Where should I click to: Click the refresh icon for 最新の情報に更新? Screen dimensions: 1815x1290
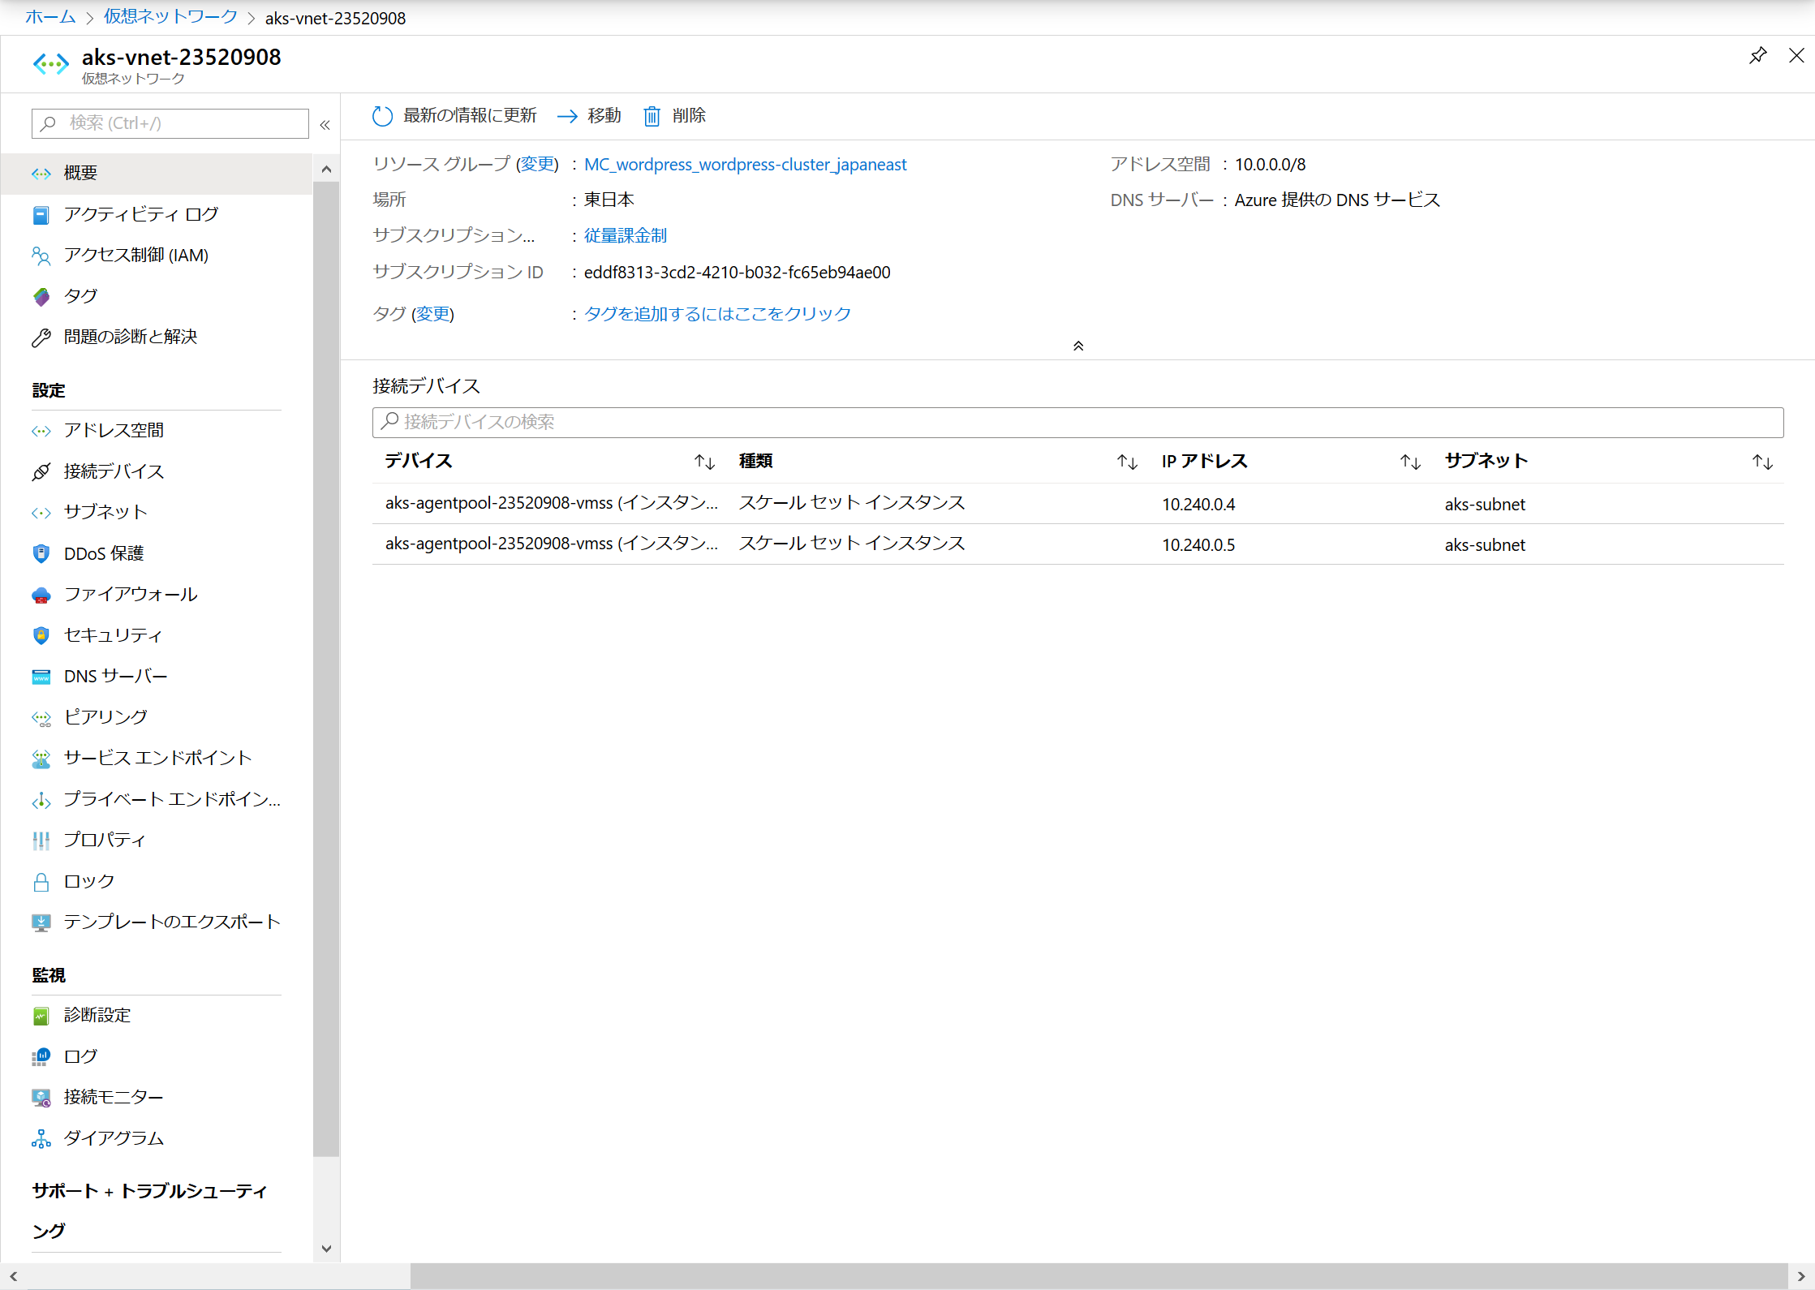click(x=382, y=116)
